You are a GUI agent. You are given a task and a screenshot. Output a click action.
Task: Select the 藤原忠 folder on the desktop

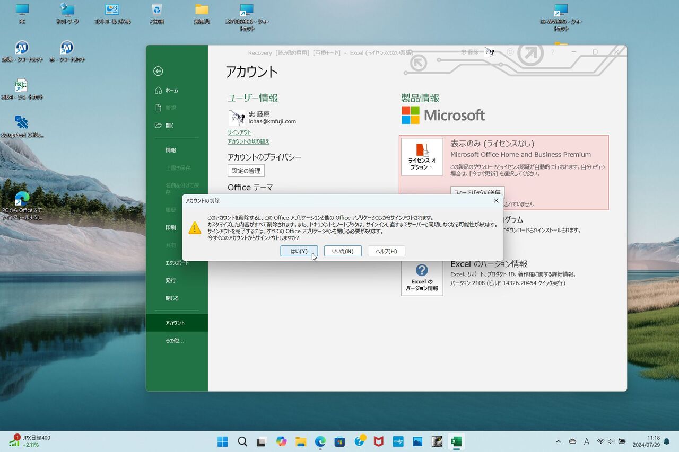202,14
